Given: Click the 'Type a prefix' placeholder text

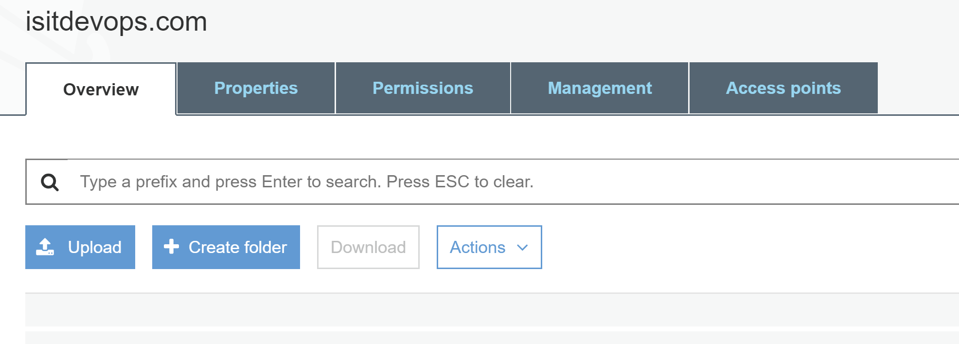Looking at the screenshot, I should pyautogui.click(x=307, y=182).
